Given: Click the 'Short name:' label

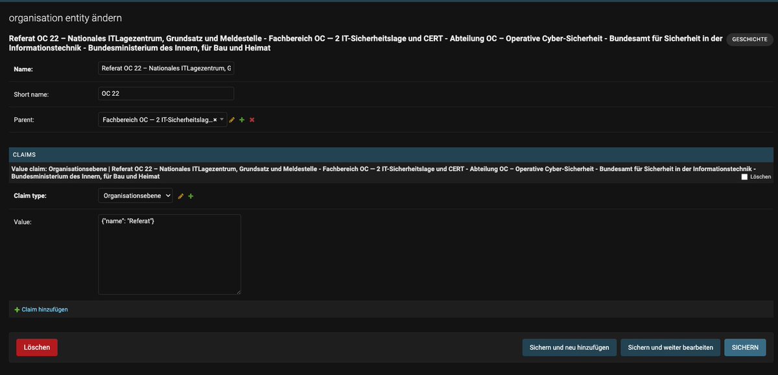Looking at the screenshot, I should (31, 95).
